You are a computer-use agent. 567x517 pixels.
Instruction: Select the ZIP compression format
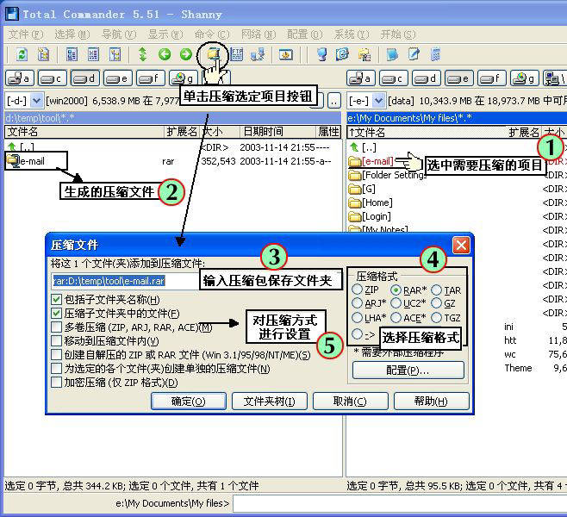[x=358, y=290]
